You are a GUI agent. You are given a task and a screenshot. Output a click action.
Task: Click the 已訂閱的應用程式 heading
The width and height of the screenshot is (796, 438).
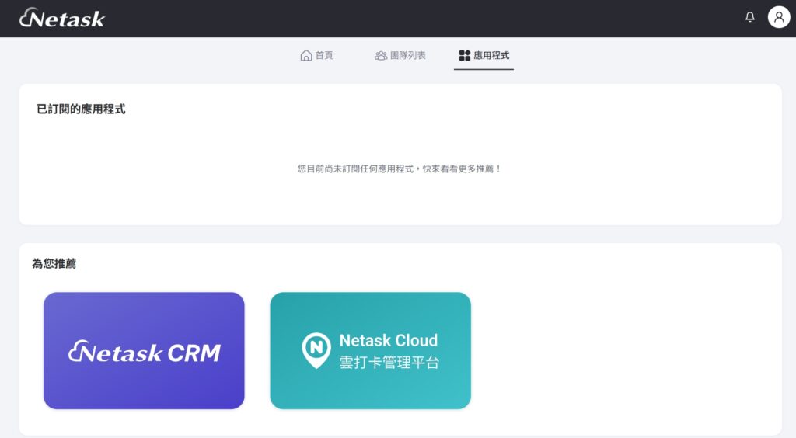click(81, 109)
